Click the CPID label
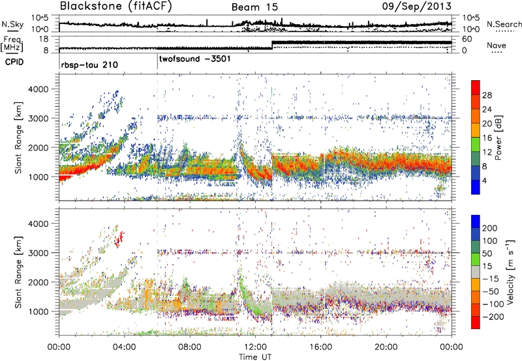The width and height of the screenshot is (522, 361). [x=14, y=62]
